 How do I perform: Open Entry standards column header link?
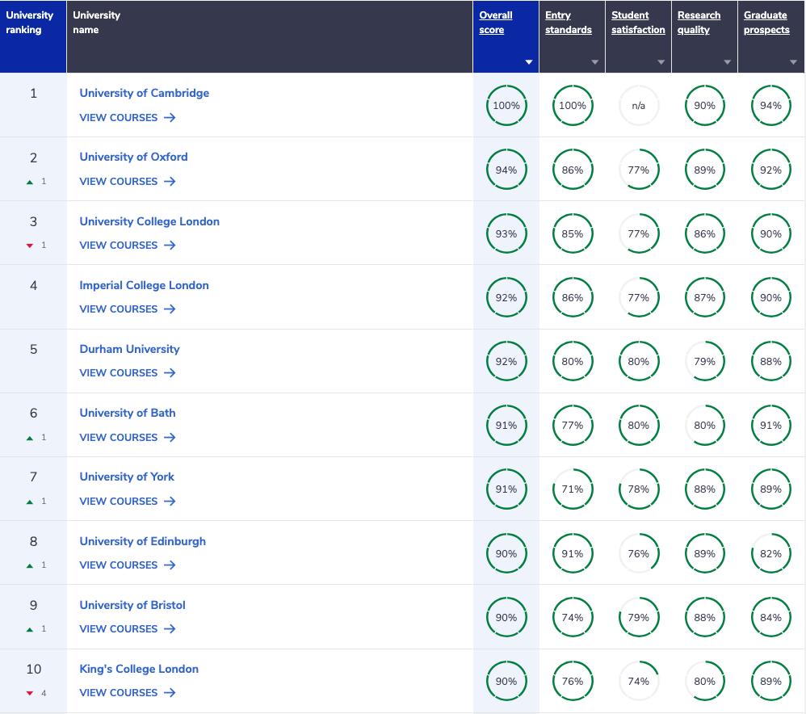(x=568, y=23)
